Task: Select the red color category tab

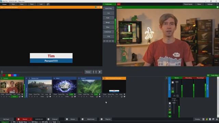Action: pos(4,75)
